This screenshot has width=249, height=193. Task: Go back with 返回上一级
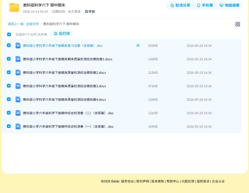tap(16, 24)
